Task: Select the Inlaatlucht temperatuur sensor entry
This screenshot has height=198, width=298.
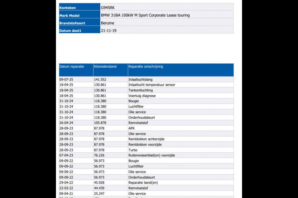Action: pyautogui.click(x=152, y=85)
